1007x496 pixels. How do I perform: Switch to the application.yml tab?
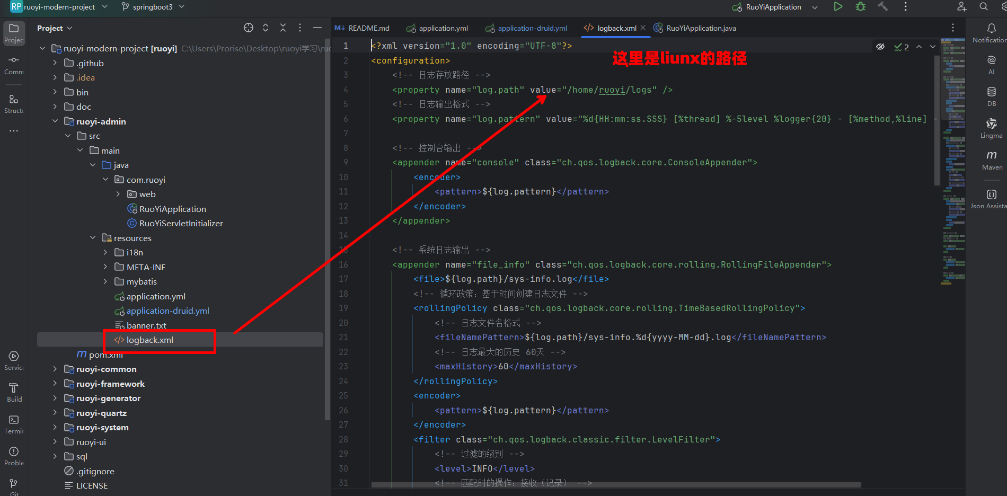click(x=437, y=28)
